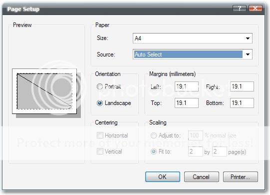Click the Cancel button
This screenshot has height=195, width=270.
[x=202, y=176]
